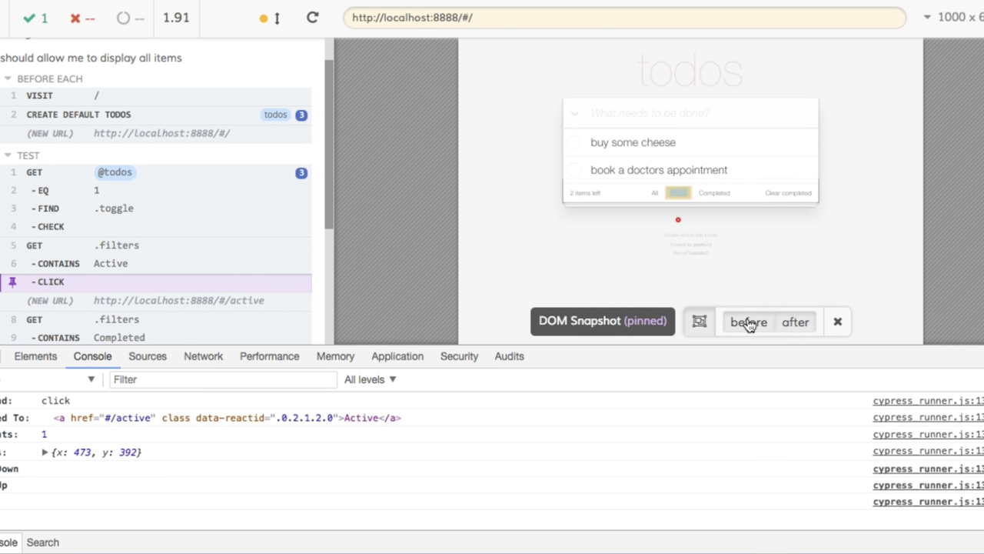
Task: Show the before snapshot state
Action: (x=748, y=322)
